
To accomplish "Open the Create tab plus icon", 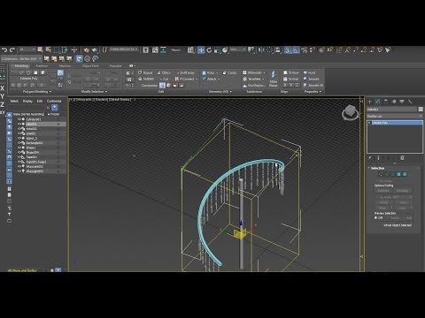I will [x=369, y=102].
